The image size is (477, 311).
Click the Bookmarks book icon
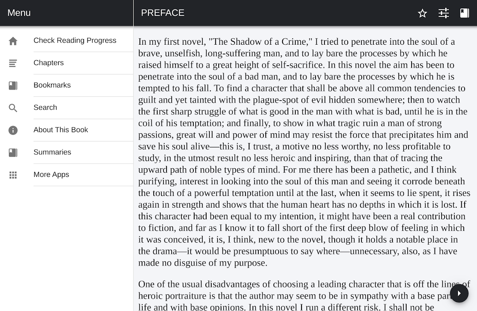coord(13,86)
